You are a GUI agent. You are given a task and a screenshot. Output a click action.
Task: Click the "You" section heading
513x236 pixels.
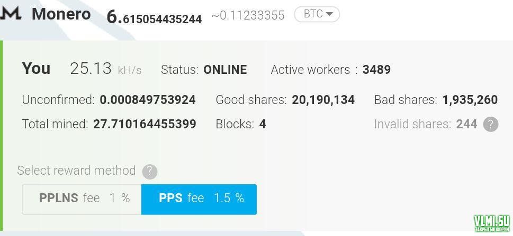pyautogui.click(x=37, y=69)
